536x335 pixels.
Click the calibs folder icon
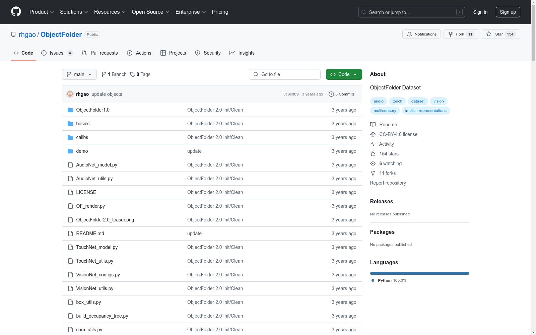(70, 137)
